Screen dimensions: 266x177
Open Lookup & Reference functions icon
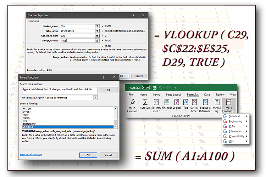pyautogui.click(x=205, y=102)
